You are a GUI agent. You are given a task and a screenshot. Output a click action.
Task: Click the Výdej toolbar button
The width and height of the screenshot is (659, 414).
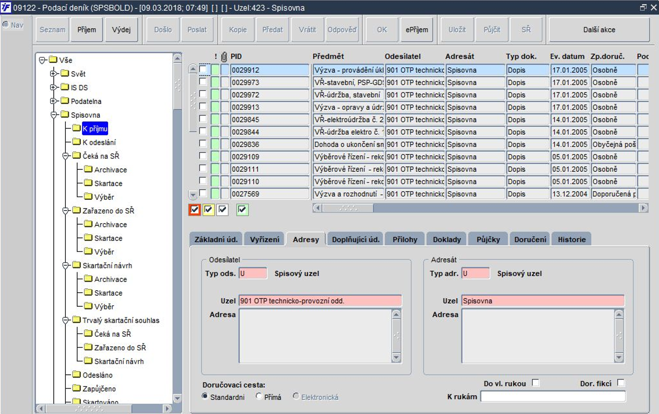(121, 30)
